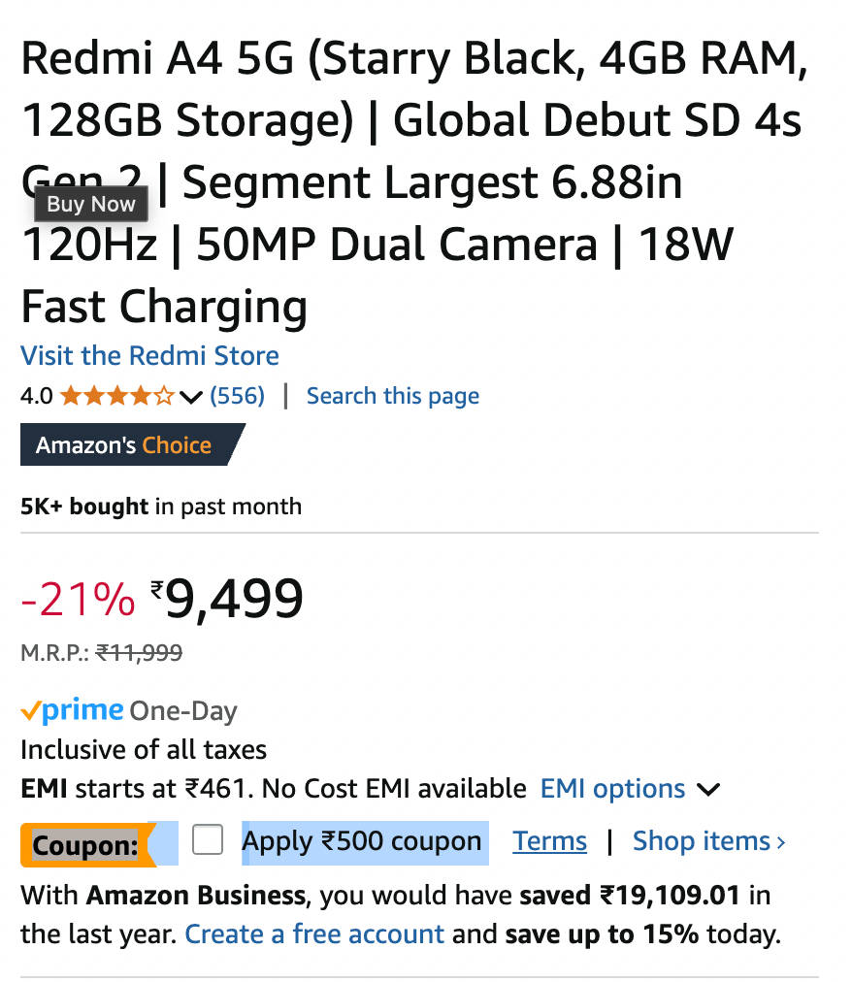
Task: Open coupon Terms link
Action: (549, 841)
